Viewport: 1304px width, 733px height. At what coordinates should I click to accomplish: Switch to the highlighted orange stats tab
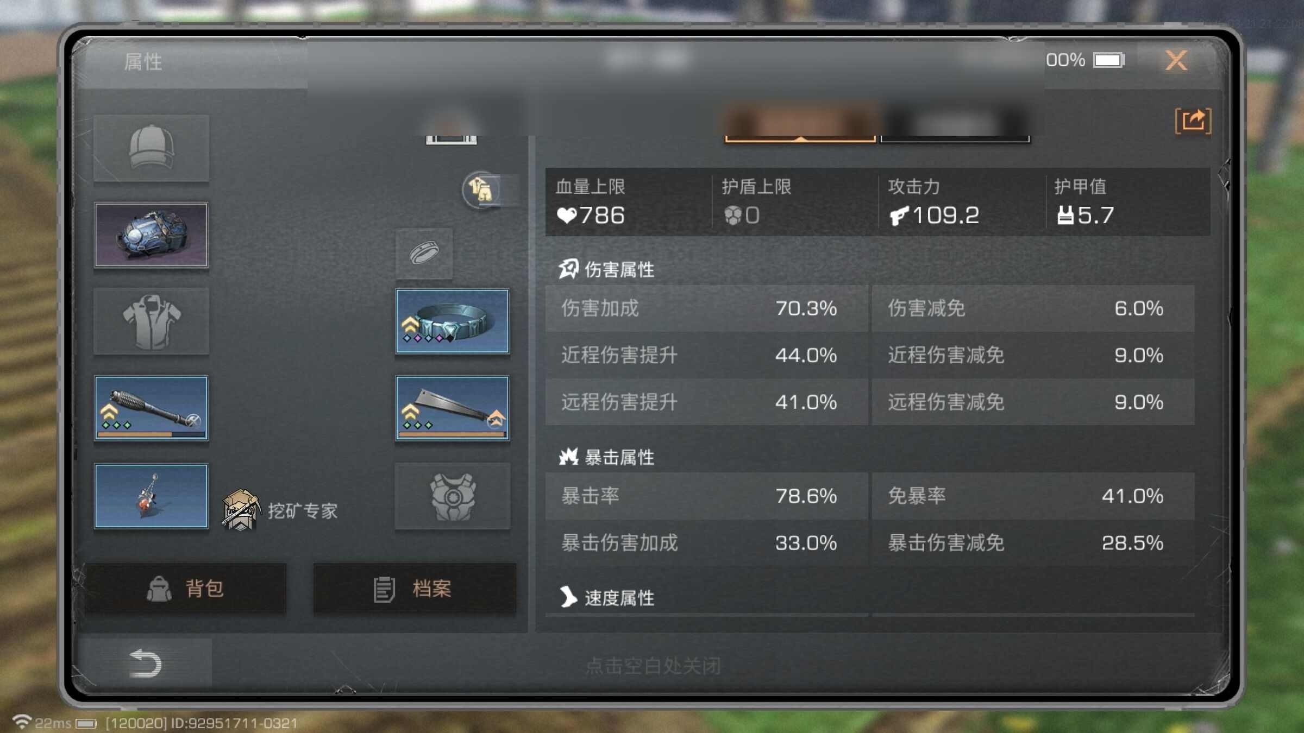pos(800,123)
